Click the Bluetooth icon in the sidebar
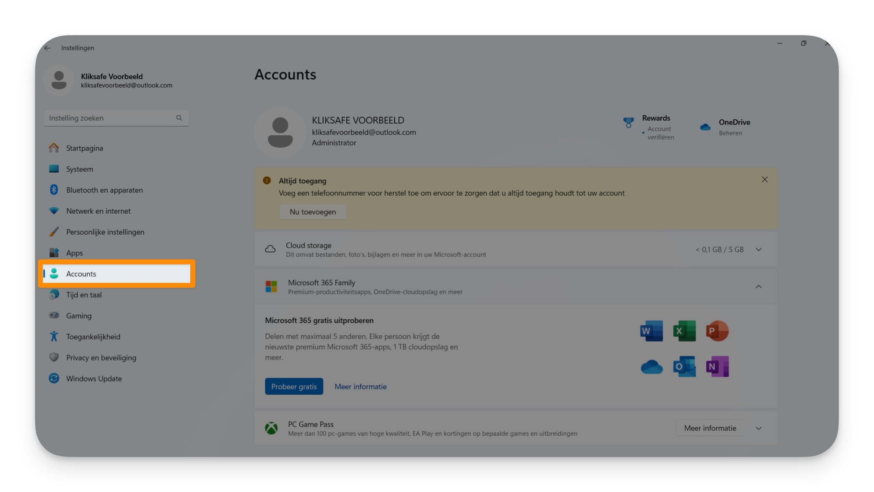This screenshot has height=492, width=874. (54, 190)
